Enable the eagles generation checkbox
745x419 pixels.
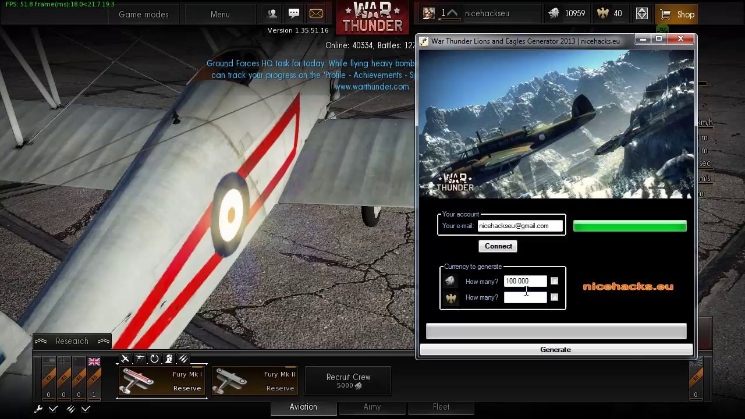[554, 297]
